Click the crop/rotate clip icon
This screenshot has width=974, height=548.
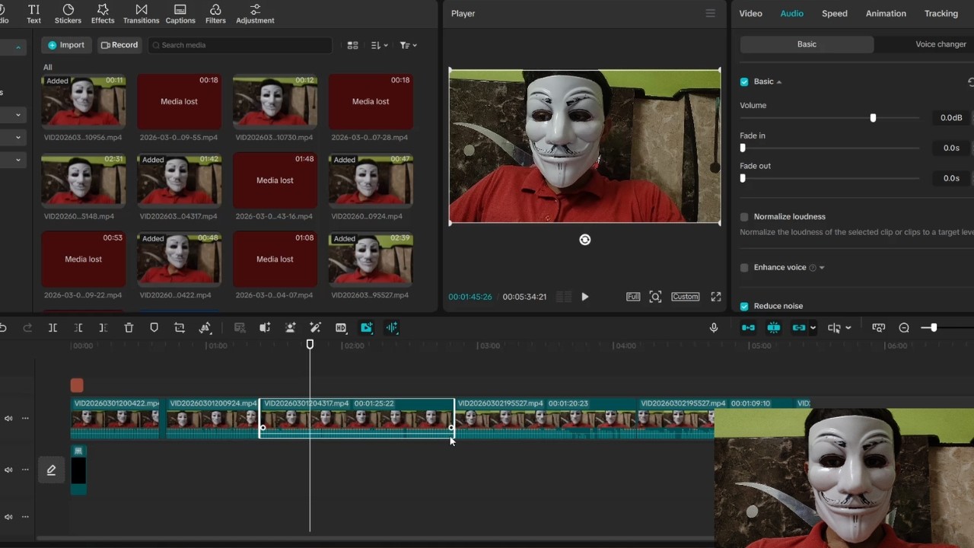(x=180, y=328)
